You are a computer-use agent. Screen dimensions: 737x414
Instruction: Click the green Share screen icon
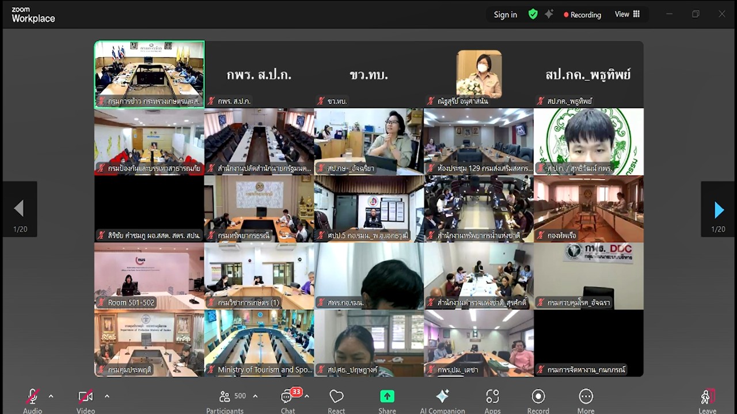[x=387, y=397]
